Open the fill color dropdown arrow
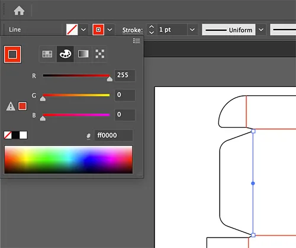This screenshot has height=248, width=296. (x=83, y=30)
